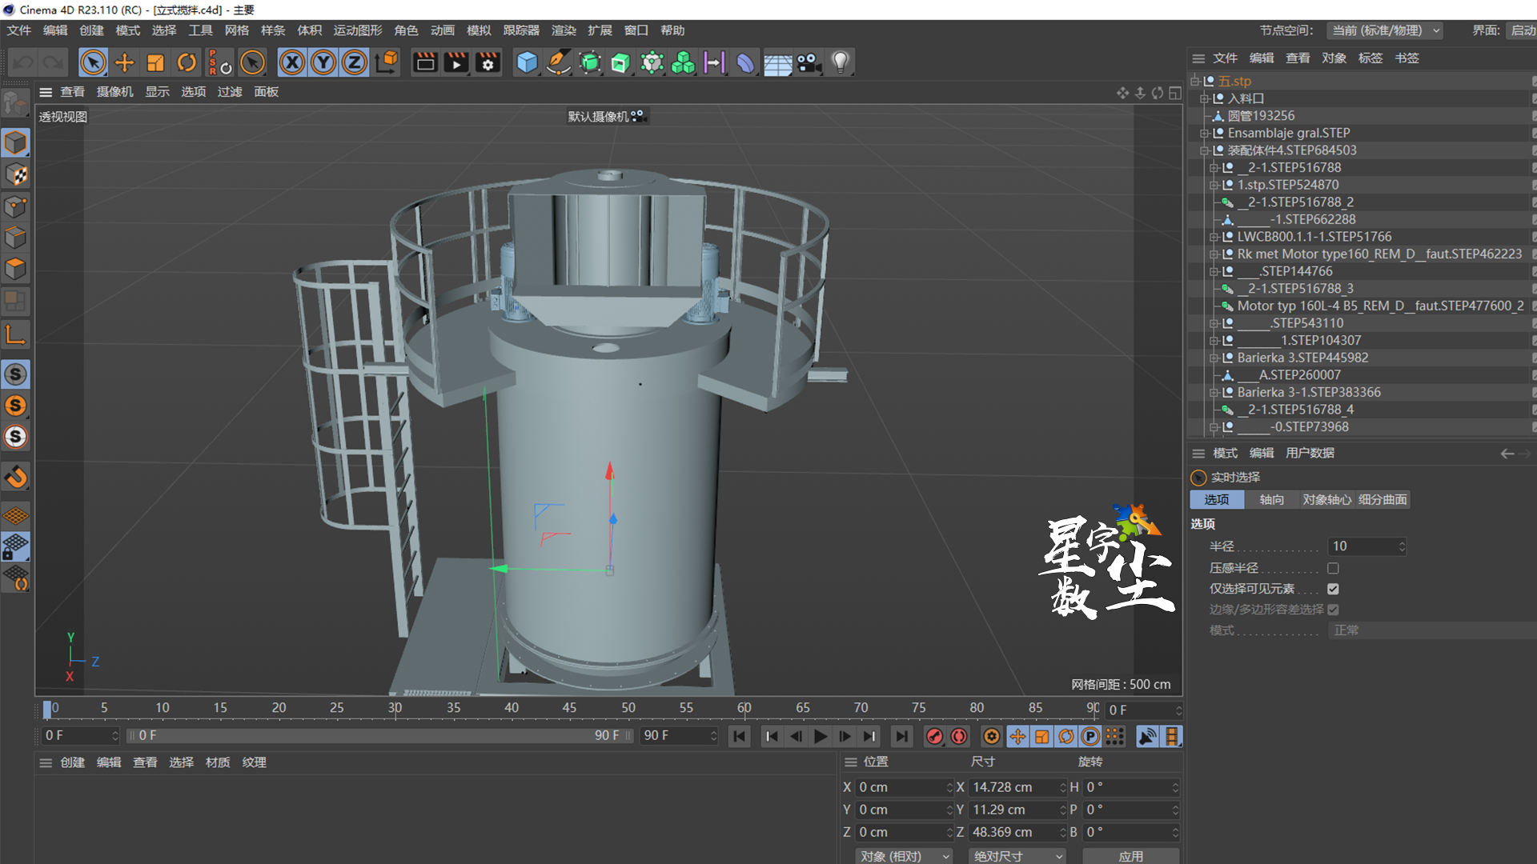Open the 渲染 menu
The image size is (1537, 864).
point(564,30)
